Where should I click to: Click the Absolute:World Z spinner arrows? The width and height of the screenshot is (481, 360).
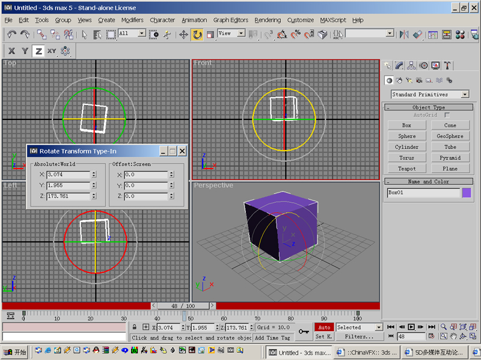[94, 196]
